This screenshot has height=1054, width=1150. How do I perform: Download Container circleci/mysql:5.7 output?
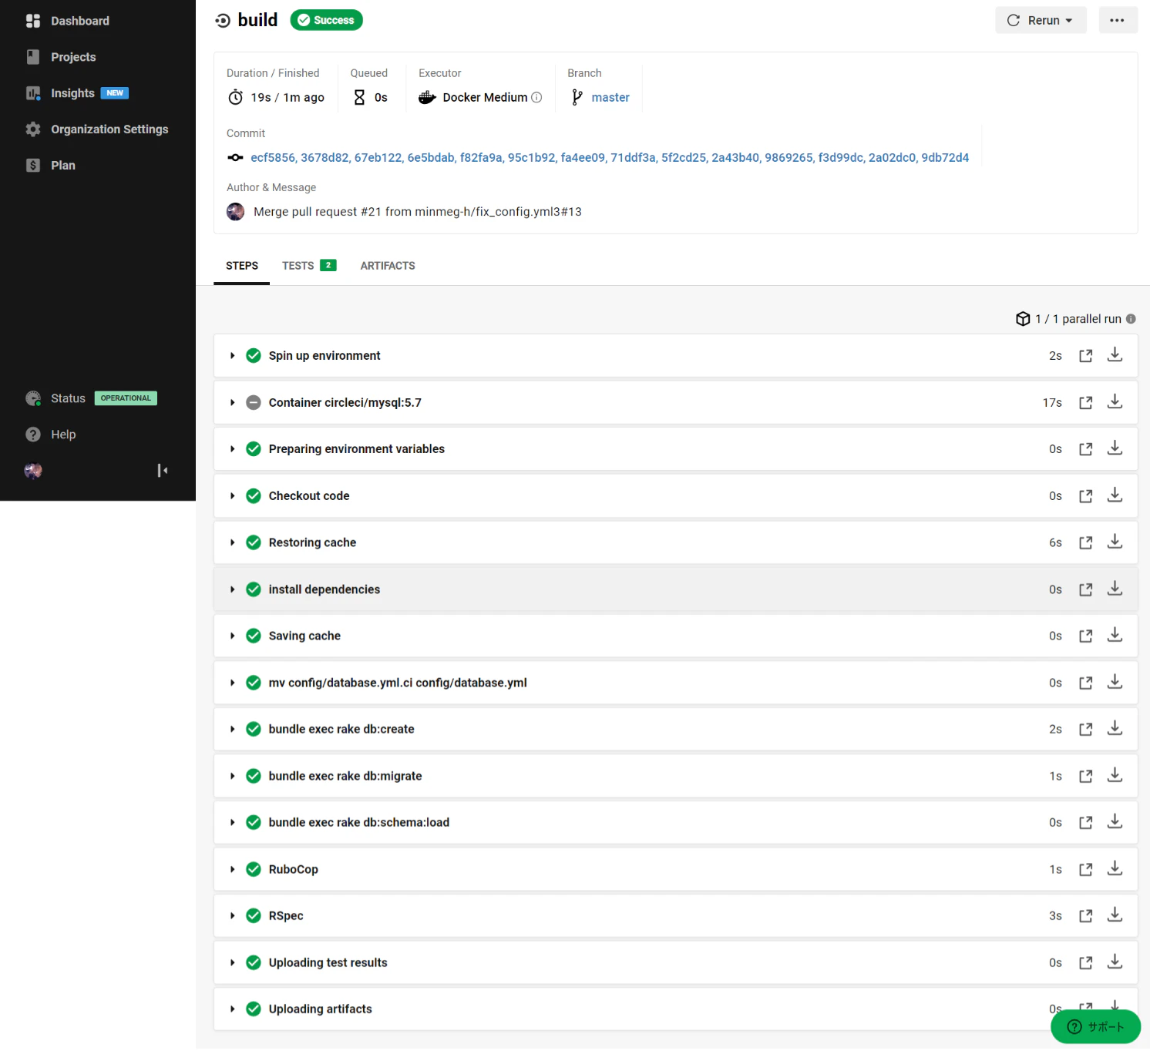coord(1115,402)
